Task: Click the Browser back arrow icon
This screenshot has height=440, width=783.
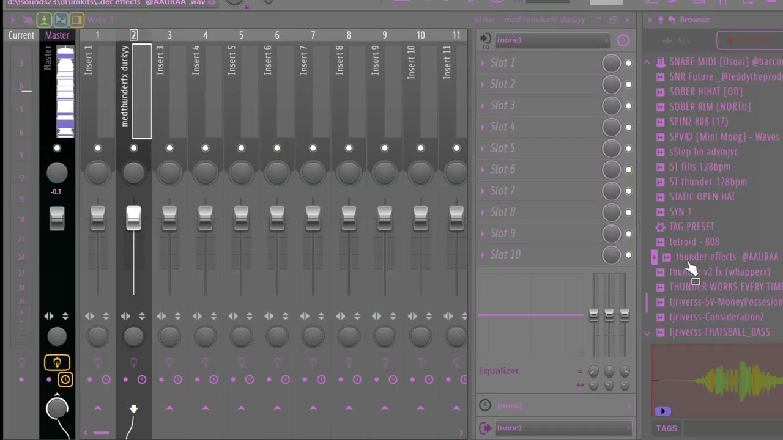Action: [x=672, y=20]
